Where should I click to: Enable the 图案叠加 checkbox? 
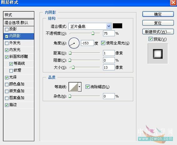[7, 98]
